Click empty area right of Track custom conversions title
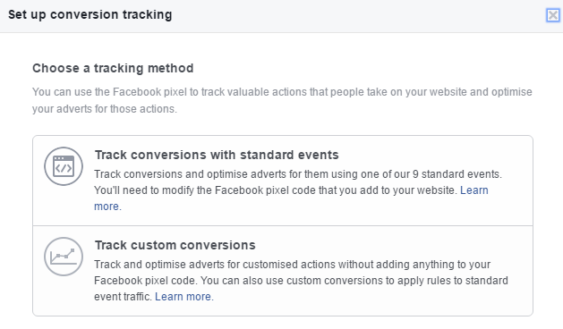 click(x=391, y=245)
